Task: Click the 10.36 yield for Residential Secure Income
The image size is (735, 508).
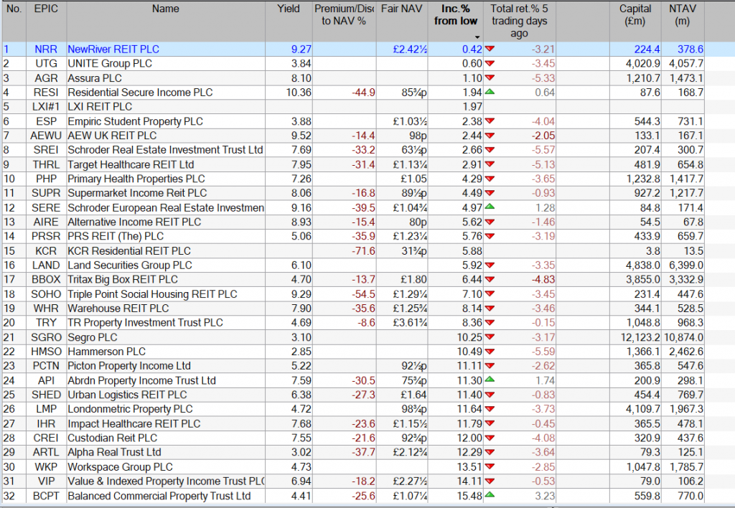Action: tap(299, 93)
